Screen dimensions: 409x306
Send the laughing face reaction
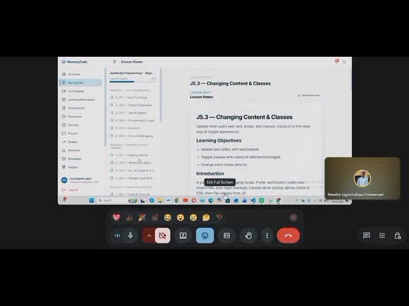click(x=167, y=217)
